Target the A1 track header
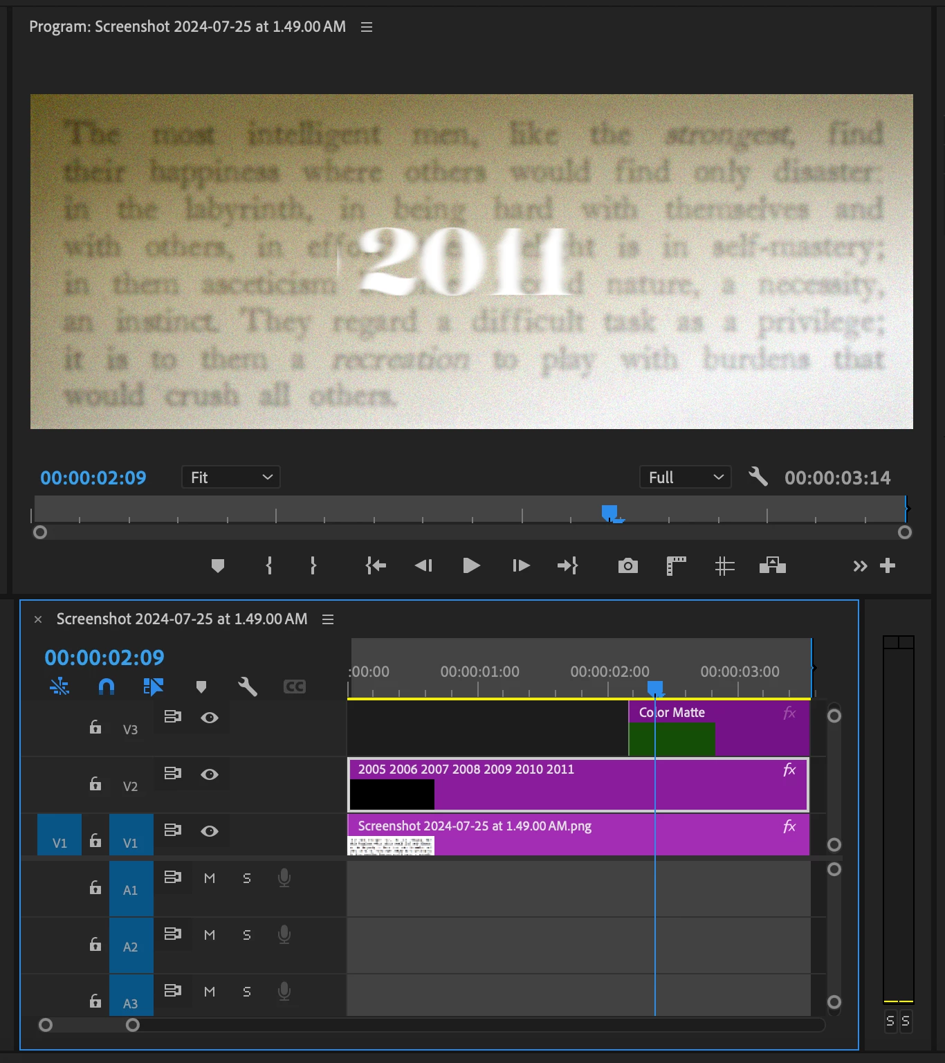 pyautogui.click(x=131, y=889)
